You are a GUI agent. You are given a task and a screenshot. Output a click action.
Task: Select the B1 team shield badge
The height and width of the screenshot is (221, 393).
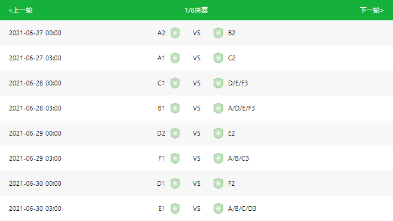point(175,108)
